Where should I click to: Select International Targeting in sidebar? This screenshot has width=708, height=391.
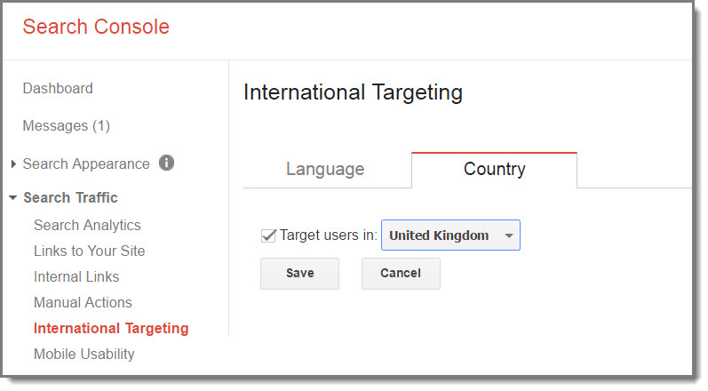tap(111, 328)
